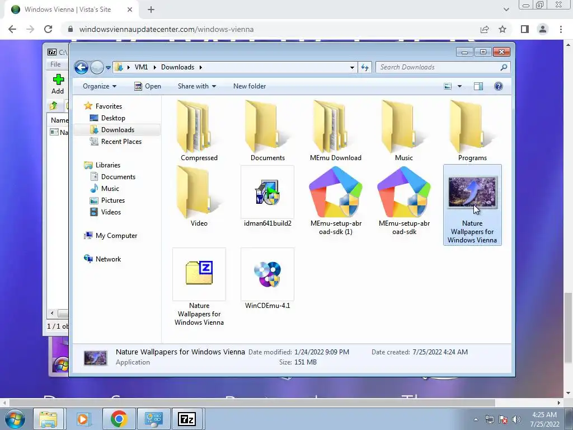Select MEmu-setup-abroad-sdk (1) installer

tap(336, 200)
